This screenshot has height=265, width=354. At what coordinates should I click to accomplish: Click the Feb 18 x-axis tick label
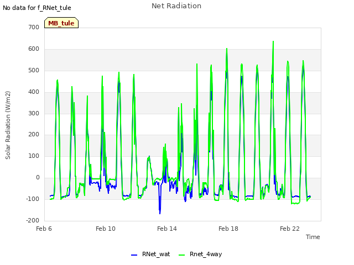(x=228, y=229)
